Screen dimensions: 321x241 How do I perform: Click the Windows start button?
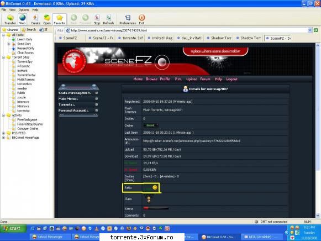click(13, 228)
